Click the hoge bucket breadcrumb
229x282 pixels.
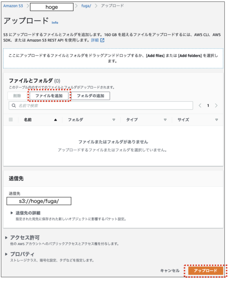[x=52, y=7]
